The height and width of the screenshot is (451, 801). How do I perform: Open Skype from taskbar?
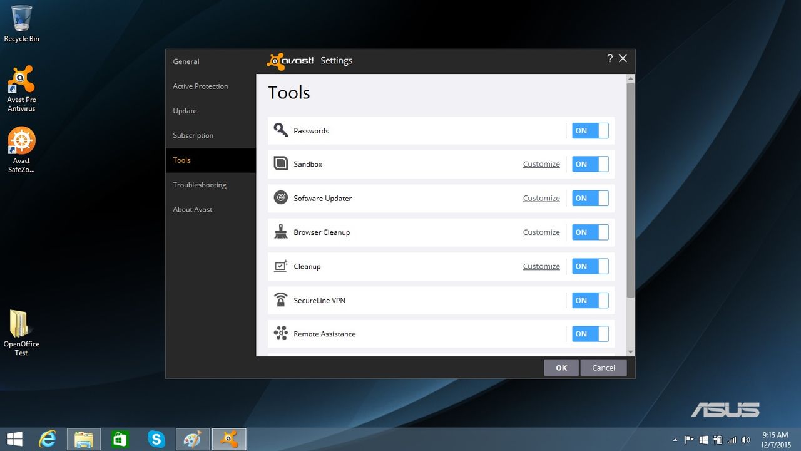pyautogui.click(x=156, y=438)
